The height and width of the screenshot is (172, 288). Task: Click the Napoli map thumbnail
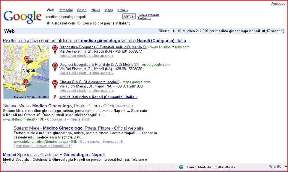(x=26, y=72)
